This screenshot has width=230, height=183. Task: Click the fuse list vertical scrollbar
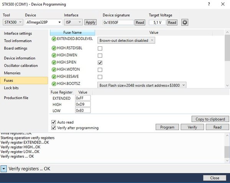(x=227, y=59)
